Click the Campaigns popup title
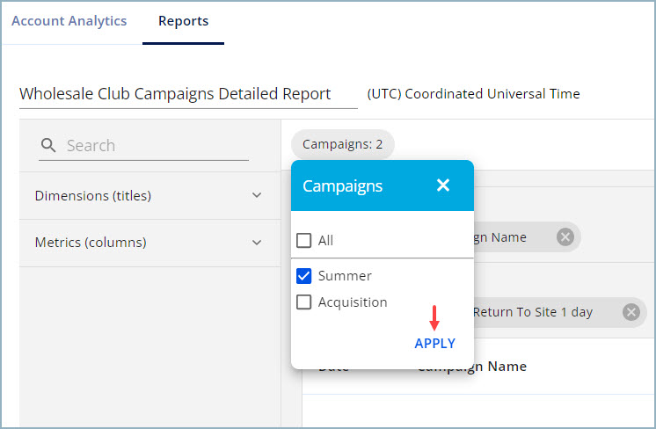 point(343,186)
